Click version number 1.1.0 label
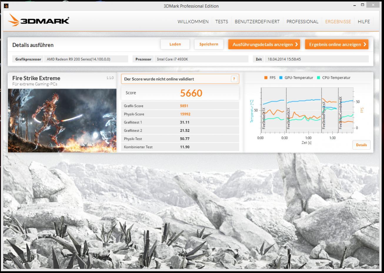 click(x=110, y=78)
